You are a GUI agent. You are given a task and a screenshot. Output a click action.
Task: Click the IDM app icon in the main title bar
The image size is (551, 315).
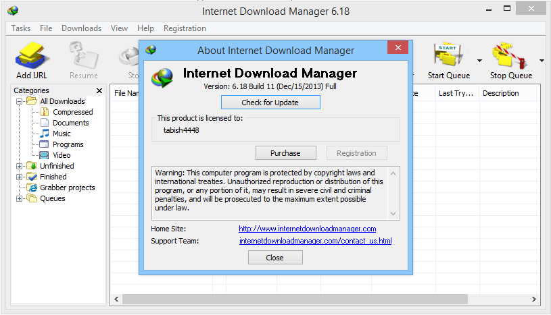13,11
